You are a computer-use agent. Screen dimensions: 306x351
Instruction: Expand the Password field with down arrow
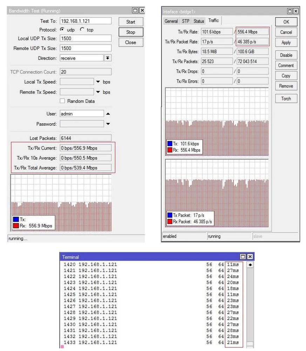pyautogui.click(x=108, y=124)
